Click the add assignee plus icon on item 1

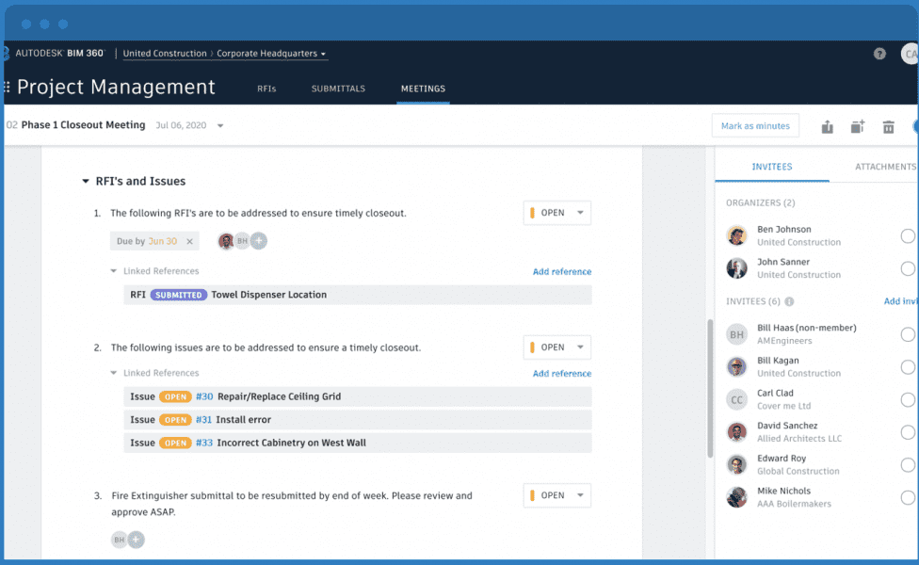pyautogui.click(x=259, y=241)
